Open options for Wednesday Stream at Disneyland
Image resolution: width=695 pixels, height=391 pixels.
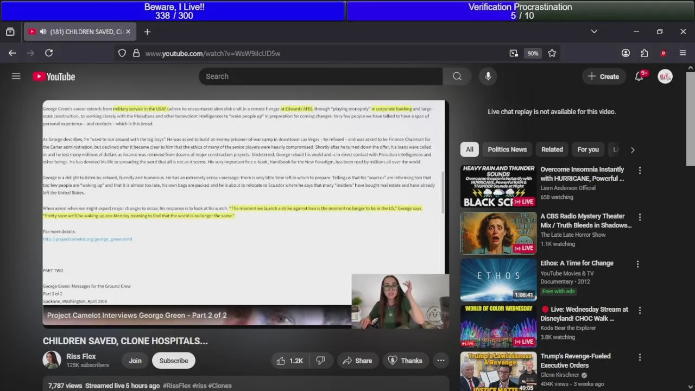pyautogui.click(x=640, y=311)
